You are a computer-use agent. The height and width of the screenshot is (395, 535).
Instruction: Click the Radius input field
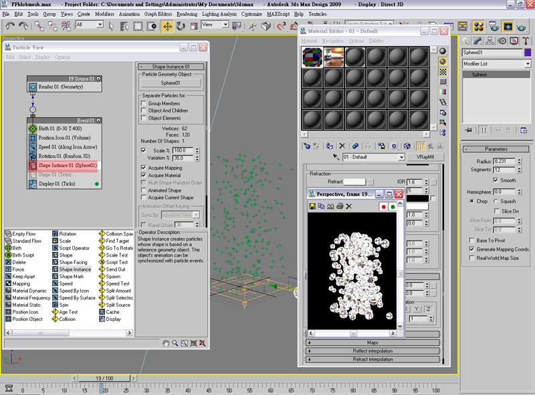pos(505,161)
